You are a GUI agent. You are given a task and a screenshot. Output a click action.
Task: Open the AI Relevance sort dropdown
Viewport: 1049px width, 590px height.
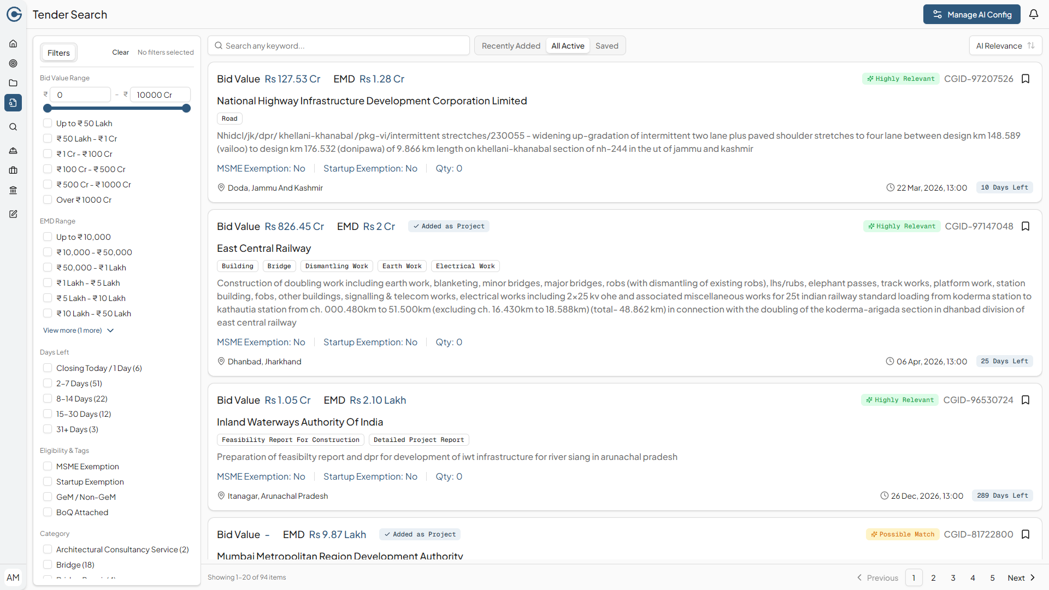click(1005, 46)
